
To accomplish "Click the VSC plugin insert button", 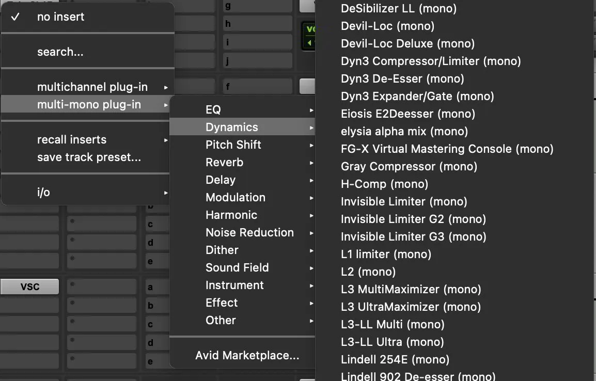I will [x=29, y=287].
